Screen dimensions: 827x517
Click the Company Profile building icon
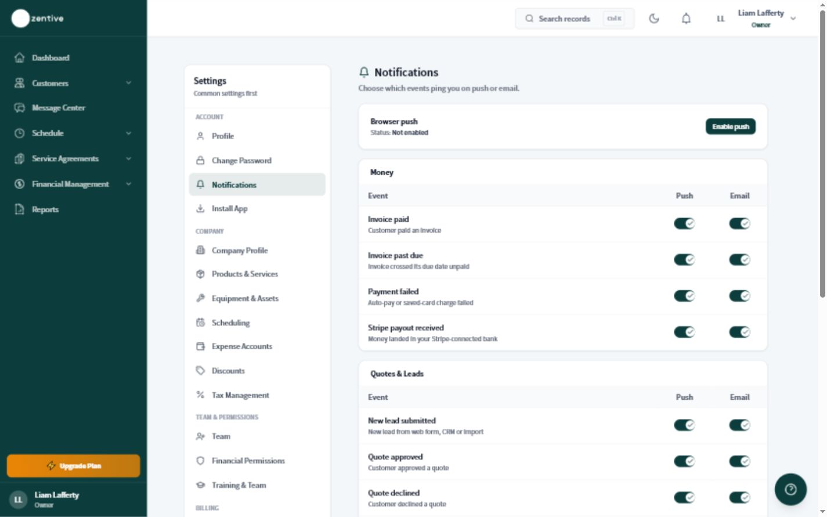(x=200, y=250)
